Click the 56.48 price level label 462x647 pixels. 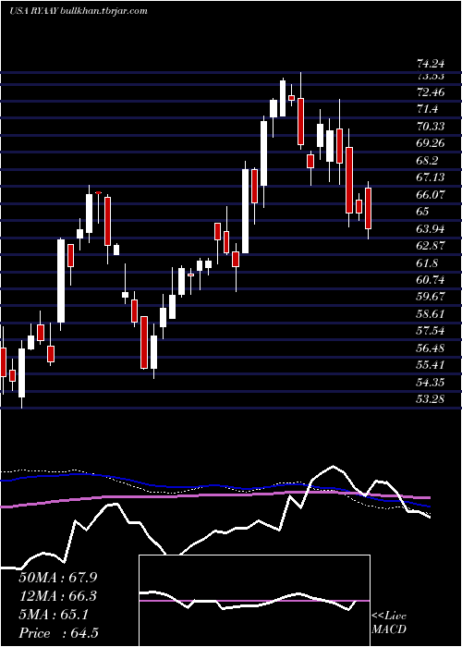[432, 348]
